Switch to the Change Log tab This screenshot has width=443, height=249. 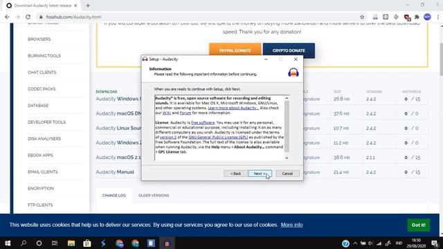(x=114, y=195)
